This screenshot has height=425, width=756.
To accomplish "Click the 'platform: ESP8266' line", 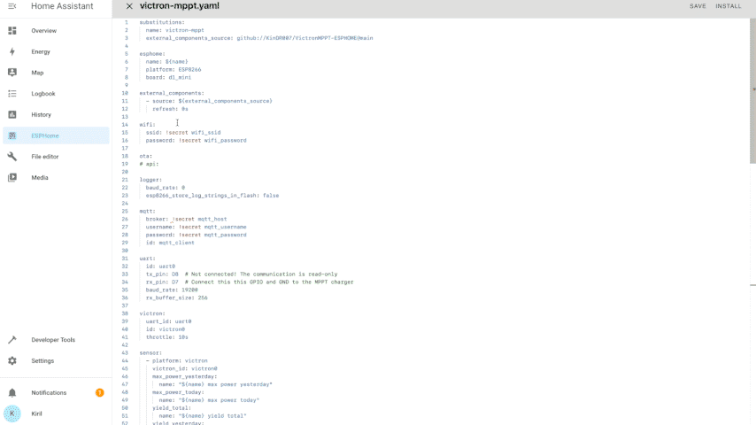I will [174, 69].
